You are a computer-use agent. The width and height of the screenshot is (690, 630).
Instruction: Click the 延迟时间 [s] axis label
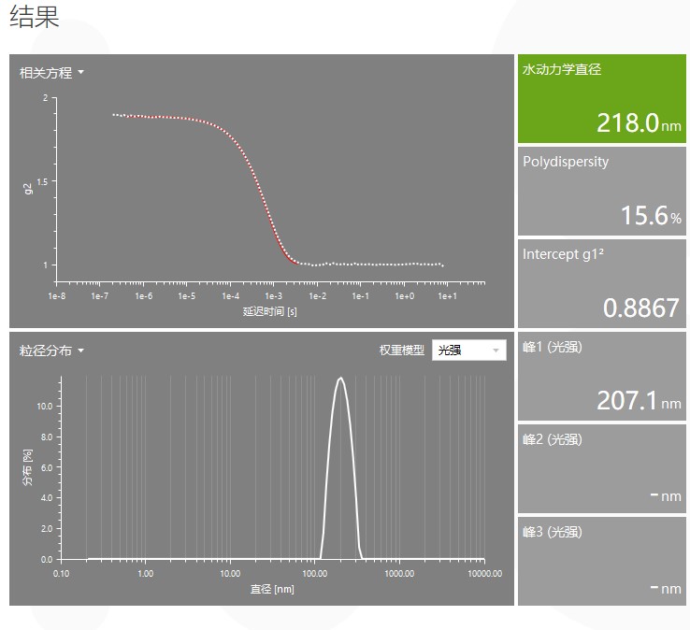point(270,311)
